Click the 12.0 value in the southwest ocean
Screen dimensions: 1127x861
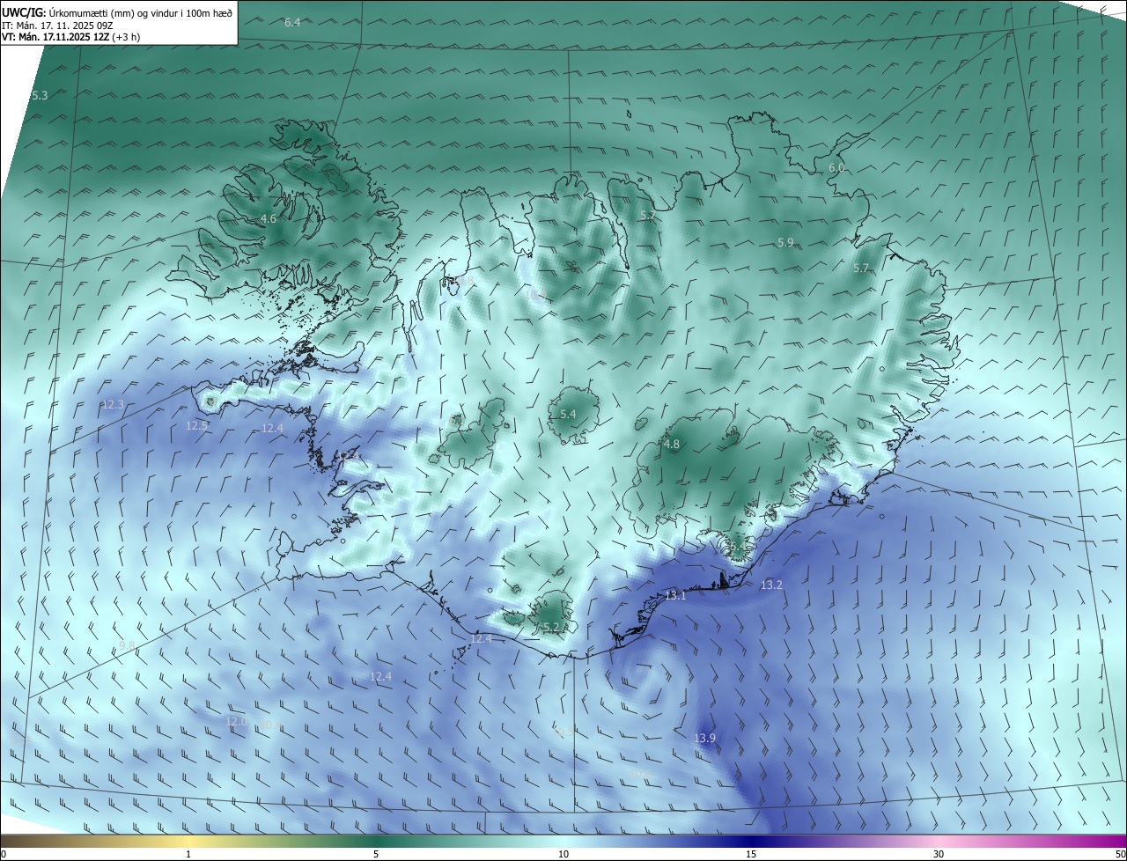(x=236, y=721)
